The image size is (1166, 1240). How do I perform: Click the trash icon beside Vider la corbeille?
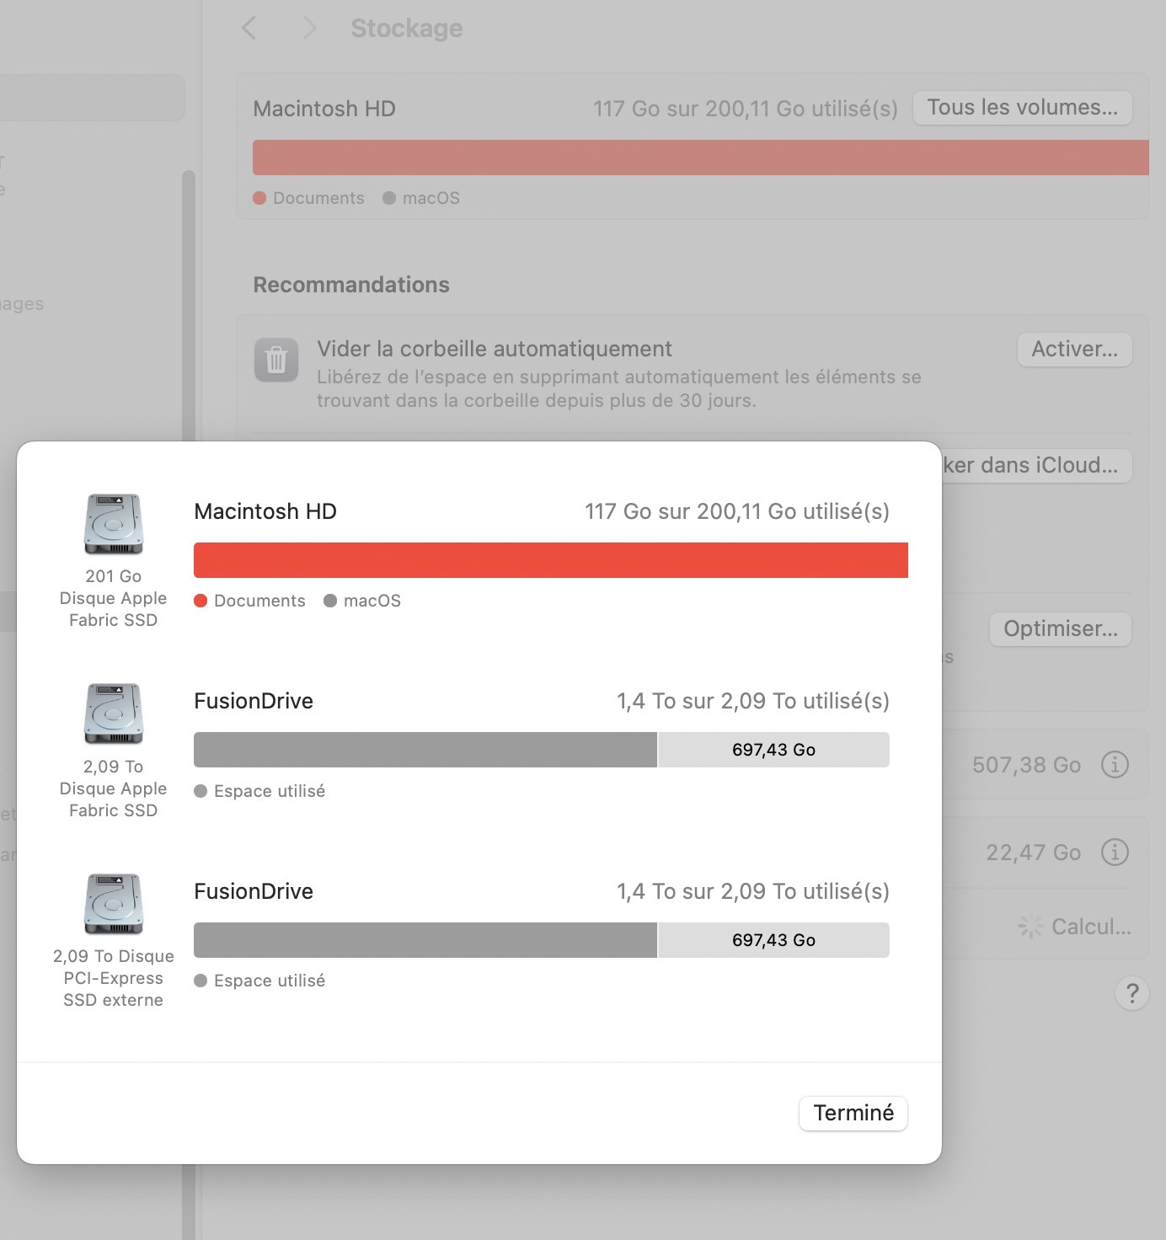276,361
